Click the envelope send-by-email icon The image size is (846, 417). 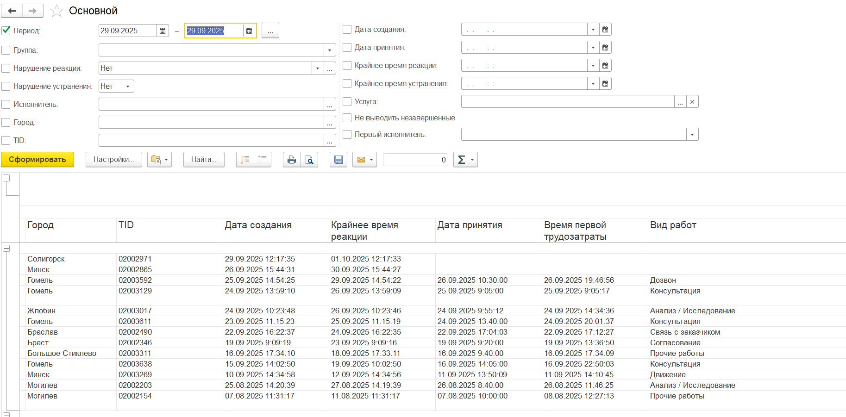(x=361, y=160)
